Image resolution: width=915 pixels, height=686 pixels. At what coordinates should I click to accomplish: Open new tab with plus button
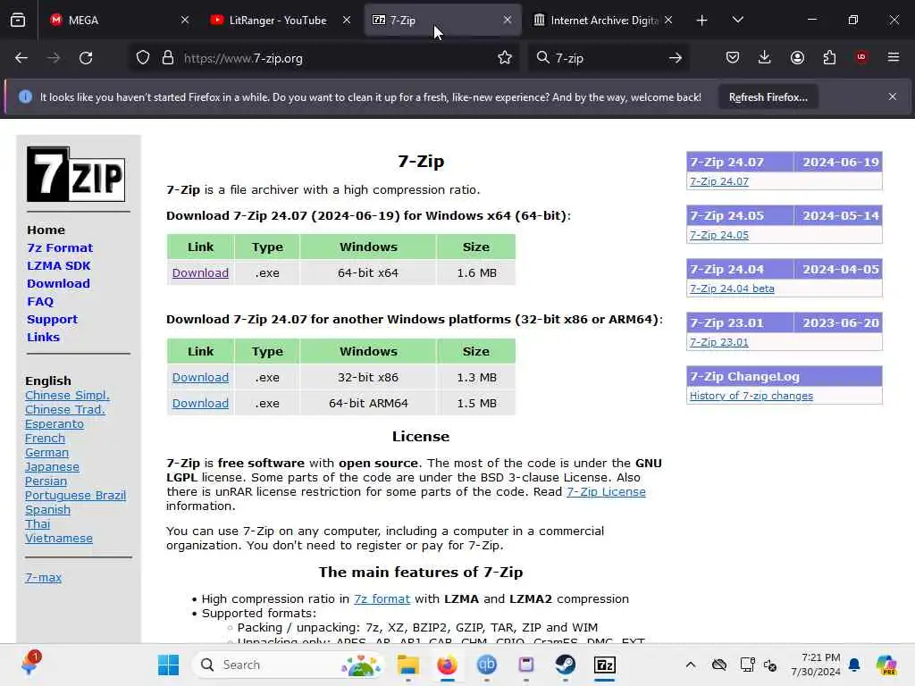pos(702,21)
